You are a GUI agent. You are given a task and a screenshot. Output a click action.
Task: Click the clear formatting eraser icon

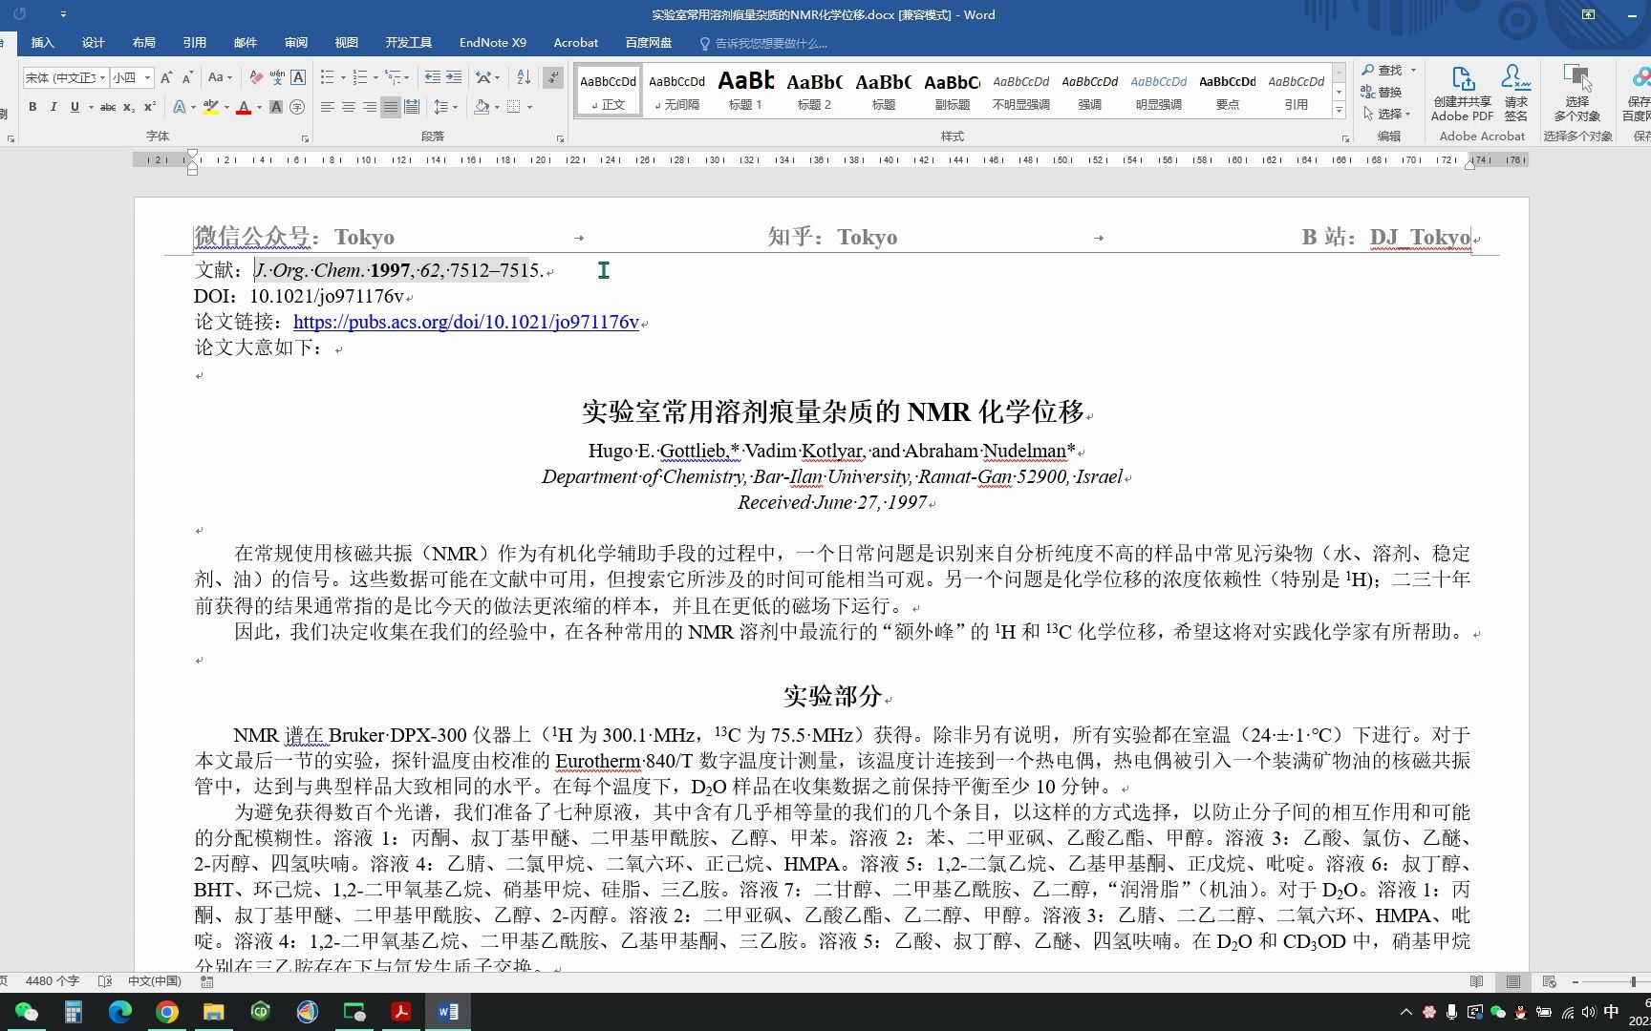256,77
